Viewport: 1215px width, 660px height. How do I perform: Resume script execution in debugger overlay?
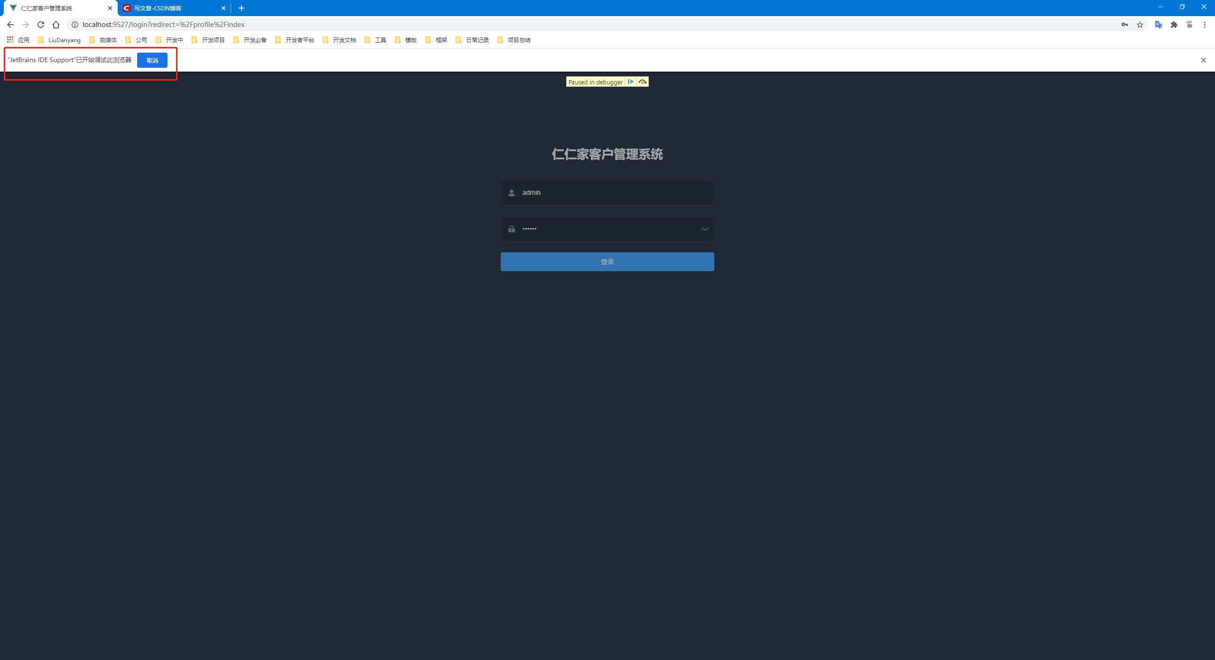click(630, 82)
